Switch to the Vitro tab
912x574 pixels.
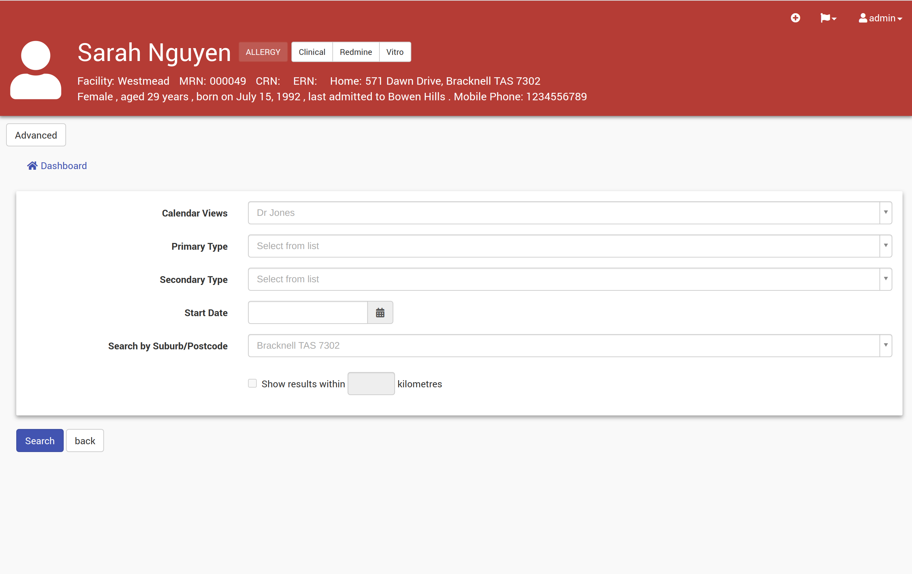point(395,52)
